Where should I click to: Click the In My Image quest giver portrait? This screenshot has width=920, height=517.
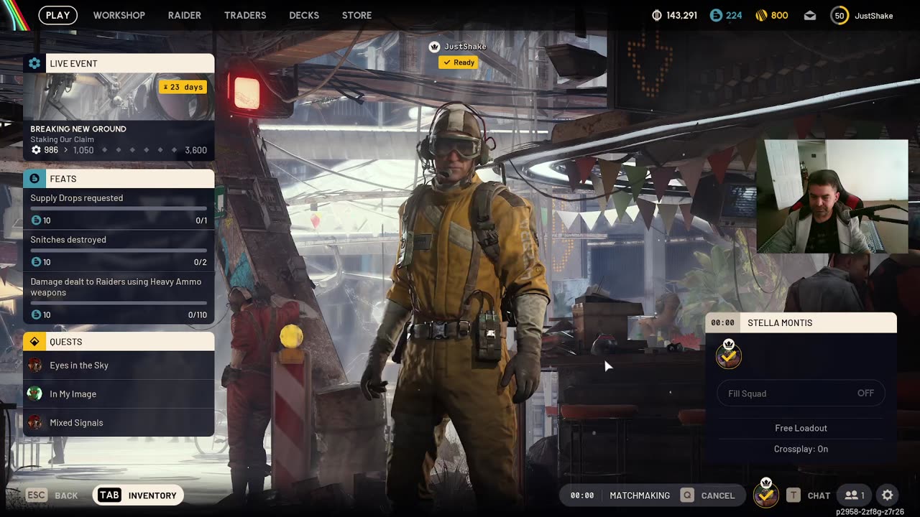coord(34,393)
